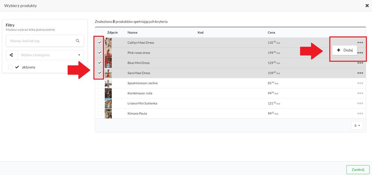Open the three-dot menu for Lniana Mini Sukienka
Screen dimensions: 372x175
(x=360, y=103)
